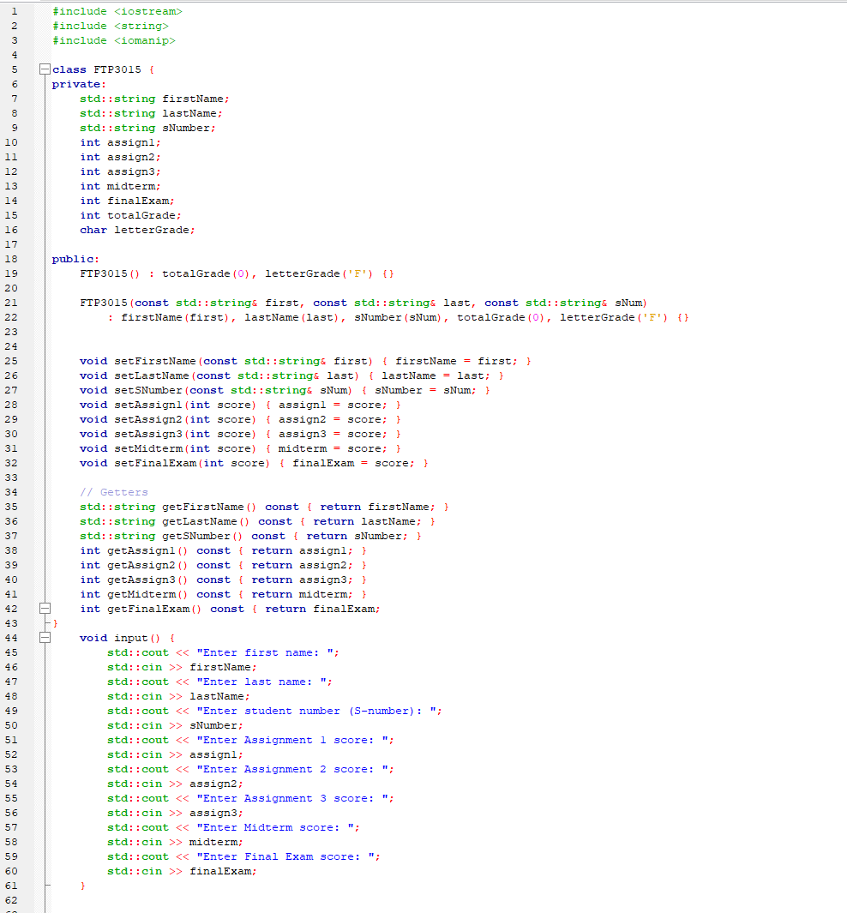Viewport: 847px width, 913px height.
Task: Click the closing brace on line 43
Action: [56, 623]
